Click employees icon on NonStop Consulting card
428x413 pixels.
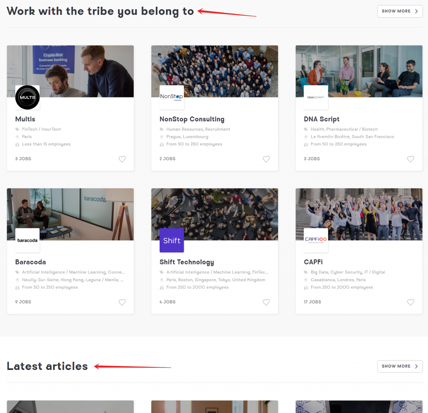162,144
